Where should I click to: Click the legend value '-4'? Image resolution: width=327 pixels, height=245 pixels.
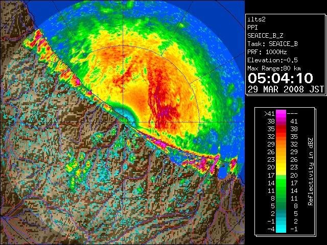[271, 229]
